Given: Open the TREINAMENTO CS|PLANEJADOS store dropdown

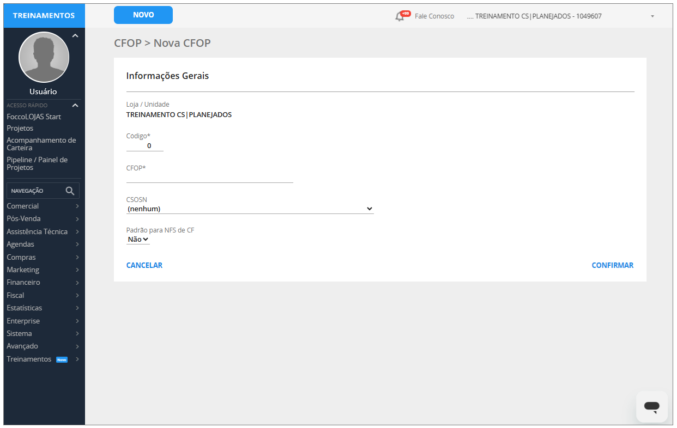Looking at the screenshot, I should click(561, 16).
